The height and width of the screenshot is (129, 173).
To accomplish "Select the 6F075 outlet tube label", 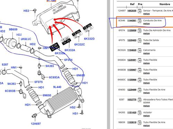I will coord(38,82).
